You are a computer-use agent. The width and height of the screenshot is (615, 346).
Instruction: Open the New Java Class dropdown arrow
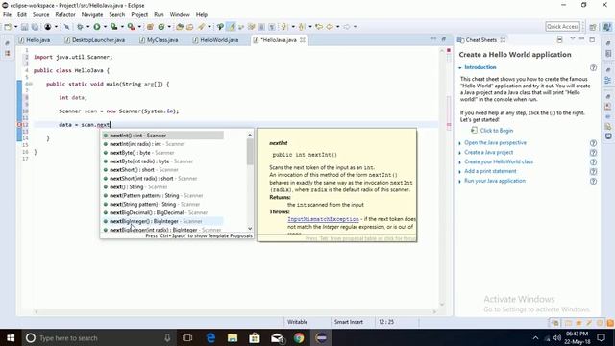coord(169,27)
